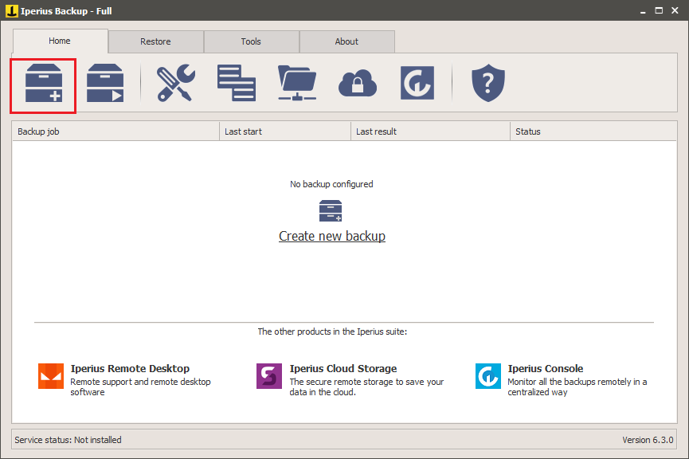Open the network folder FTP client icon
The image size is (689, 459).
click(x=297, y=83)
